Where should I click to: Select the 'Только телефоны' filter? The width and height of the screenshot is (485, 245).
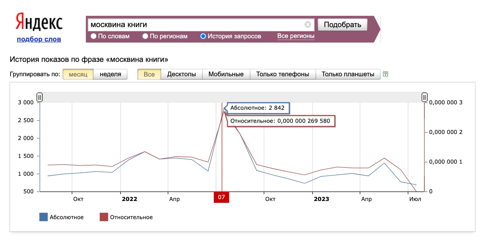tap(283, 74)
